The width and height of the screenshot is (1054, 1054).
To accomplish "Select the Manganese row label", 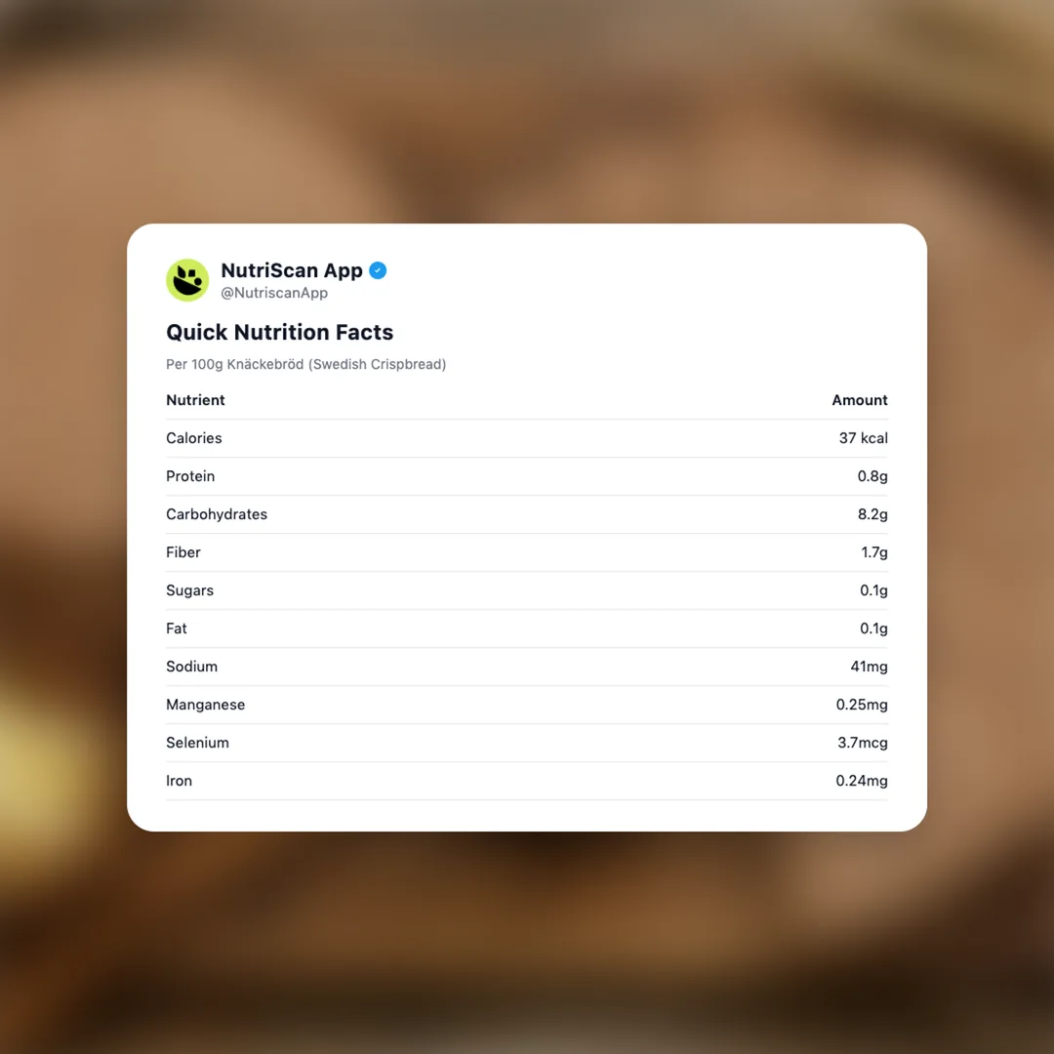I will 205,705.
